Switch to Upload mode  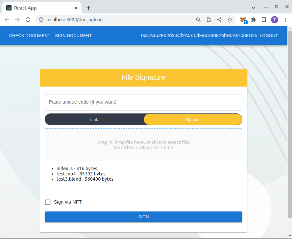193,119
